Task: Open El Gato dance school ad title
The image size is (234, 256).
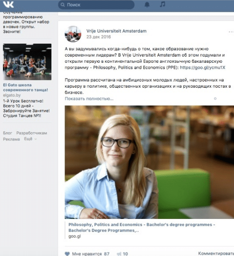Action: coord(25,87)
